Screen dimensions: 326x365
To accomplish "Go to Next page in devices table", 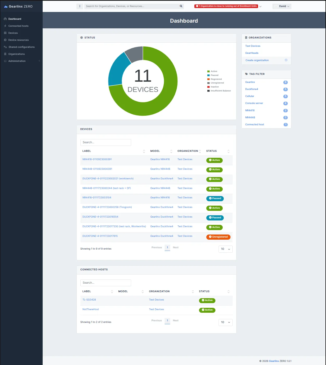I will [x=176, y=247].
